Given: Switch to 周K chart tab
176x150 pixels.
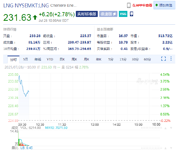Looking at the screenshot, I should 74,59.
